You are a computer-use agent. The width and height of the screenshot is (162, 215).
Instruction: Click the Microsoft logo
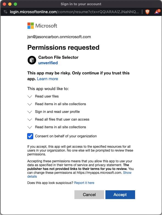coord(42,26)
